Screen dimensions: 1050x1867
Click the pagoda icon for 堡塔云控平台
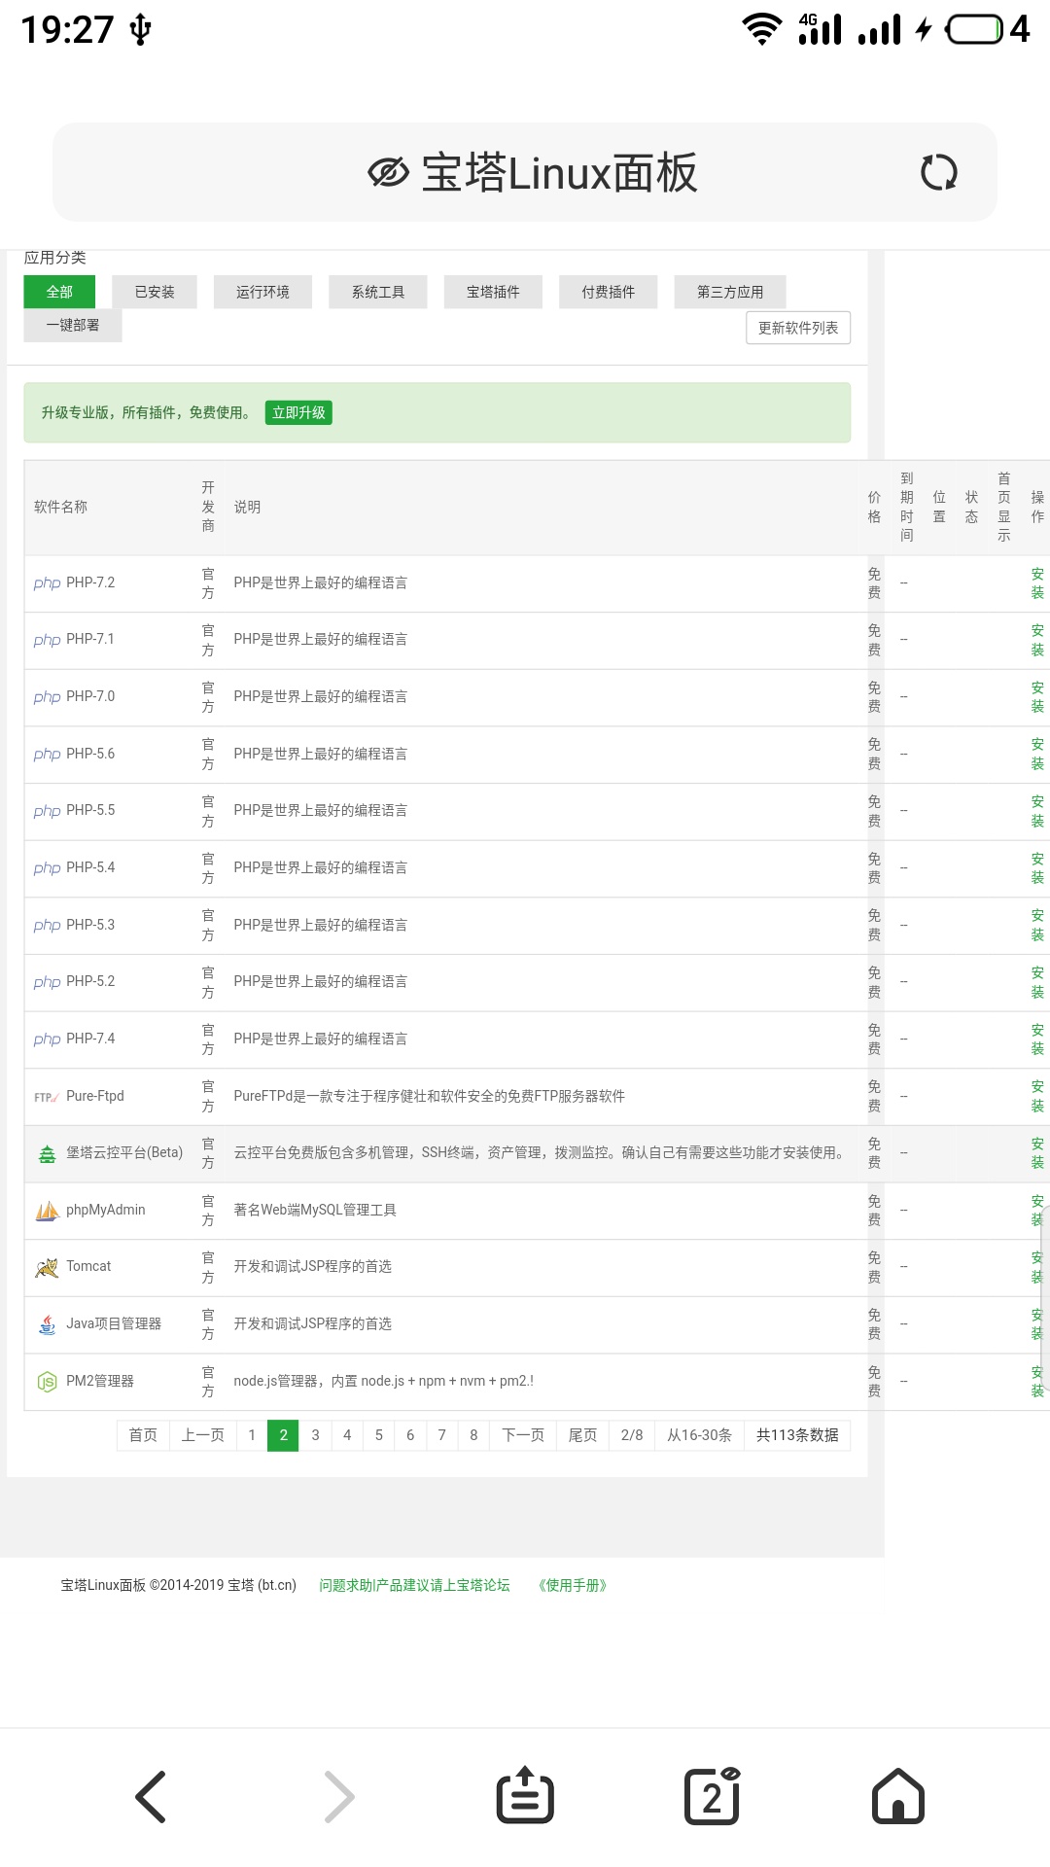point(47,1153)
